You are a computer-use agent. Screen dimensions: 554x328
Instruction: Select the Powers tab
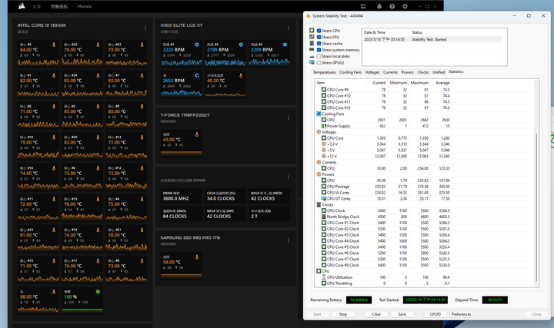[x=407, y=72]
